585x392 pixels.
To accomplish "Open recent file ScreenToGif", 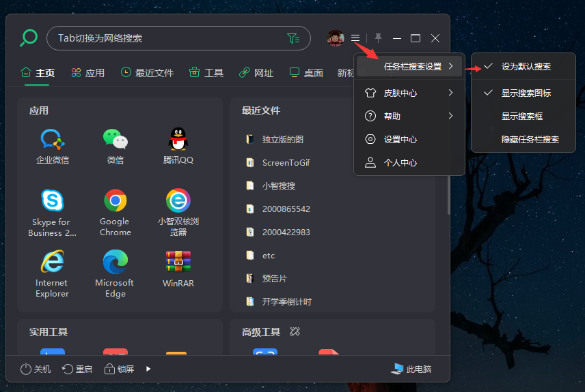I will coord(278,163).
